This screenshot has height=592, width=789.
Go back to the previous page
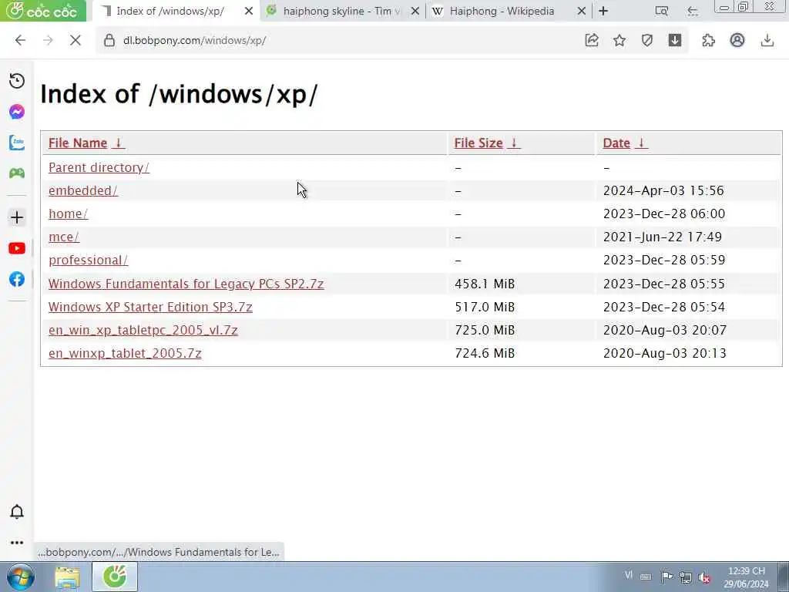tap(20, 40)
